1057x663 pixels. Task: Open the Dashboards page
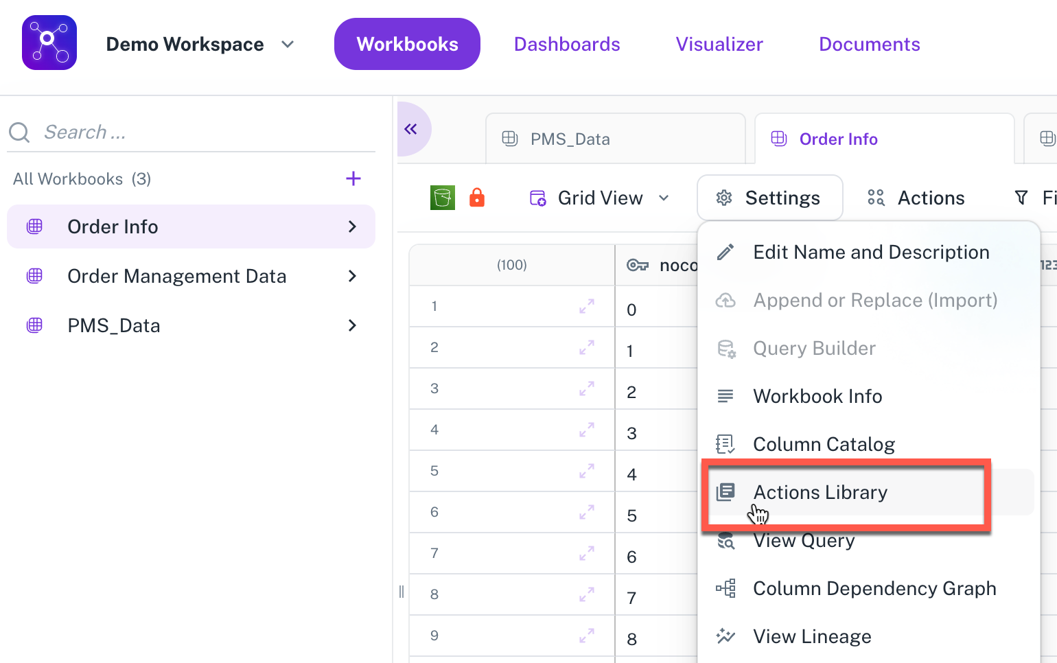tap(567, 44)
